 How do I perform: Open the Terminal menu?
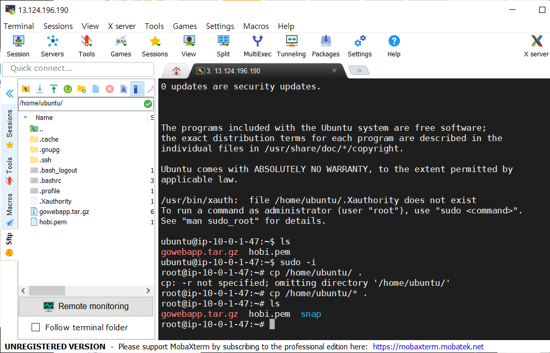coord(19,26)
